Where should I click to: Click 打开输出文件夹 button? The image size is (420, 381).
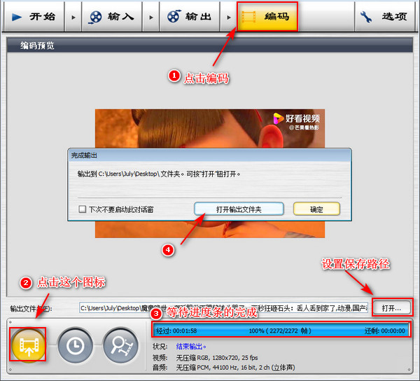[x=239, y=209]
